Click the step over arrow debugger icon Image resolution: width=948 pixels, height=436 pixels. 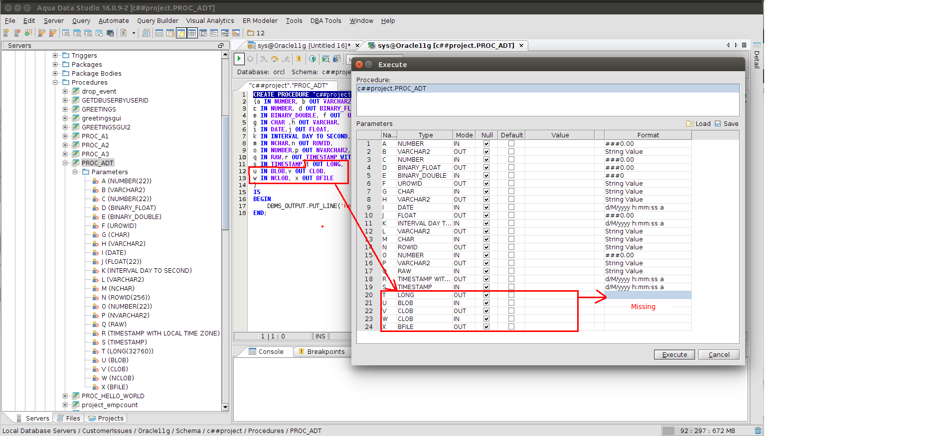point(275,59)
